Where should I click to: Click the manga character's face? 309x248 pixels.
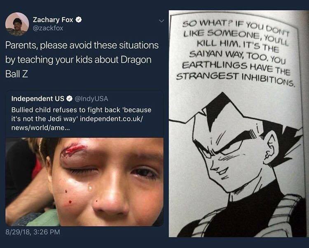click(x=232, y=158)
